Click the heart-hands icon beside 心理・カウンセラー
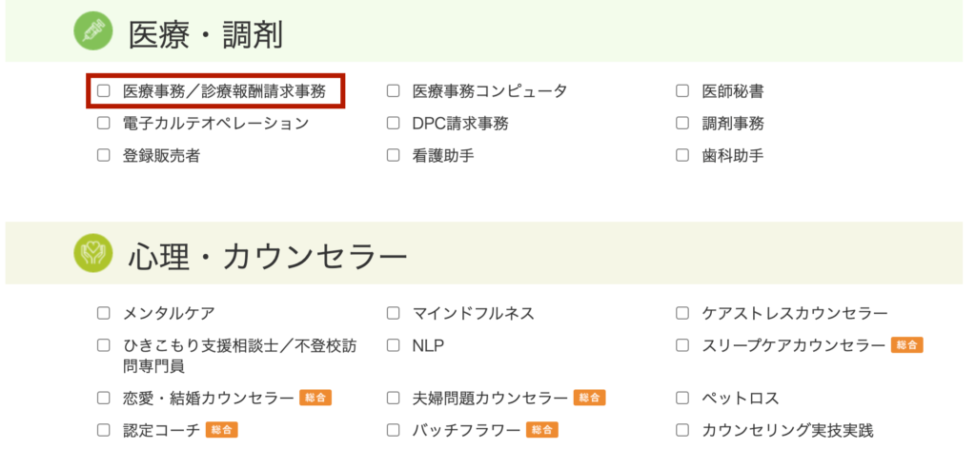Screen dimensions: 976x468 (93, 254)
